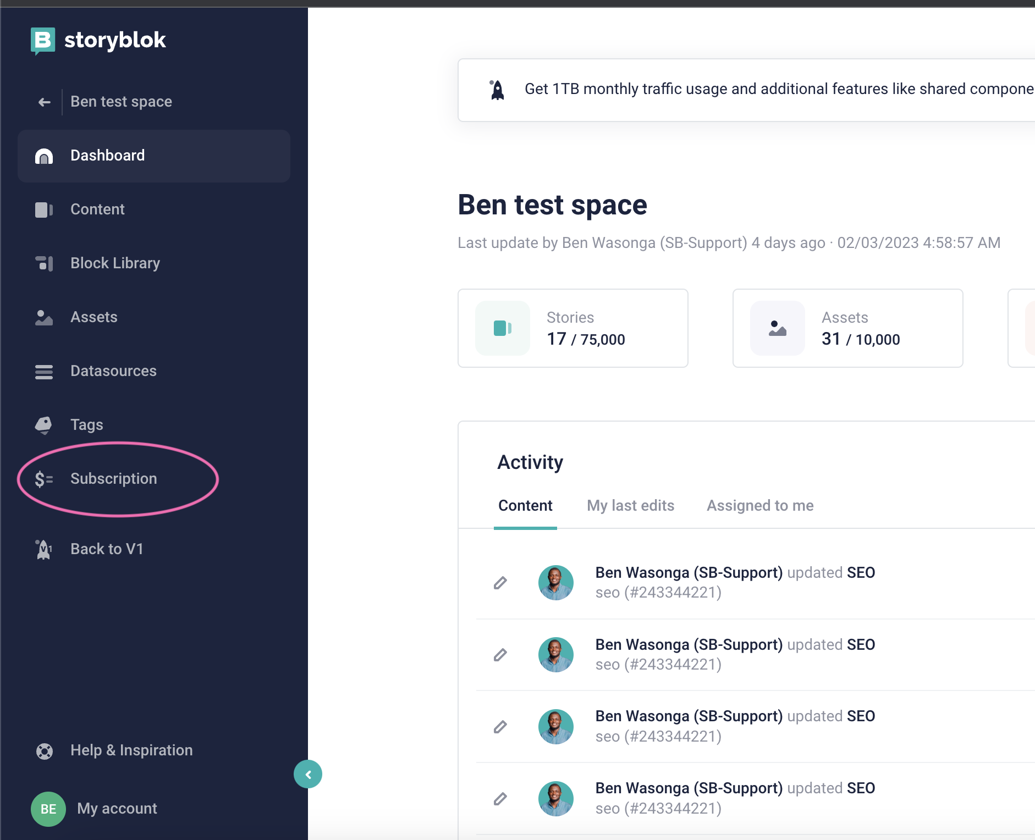The image size is (1035, 840).
Task: Click the Assets sidebar icon
Action: pos(44,318)
